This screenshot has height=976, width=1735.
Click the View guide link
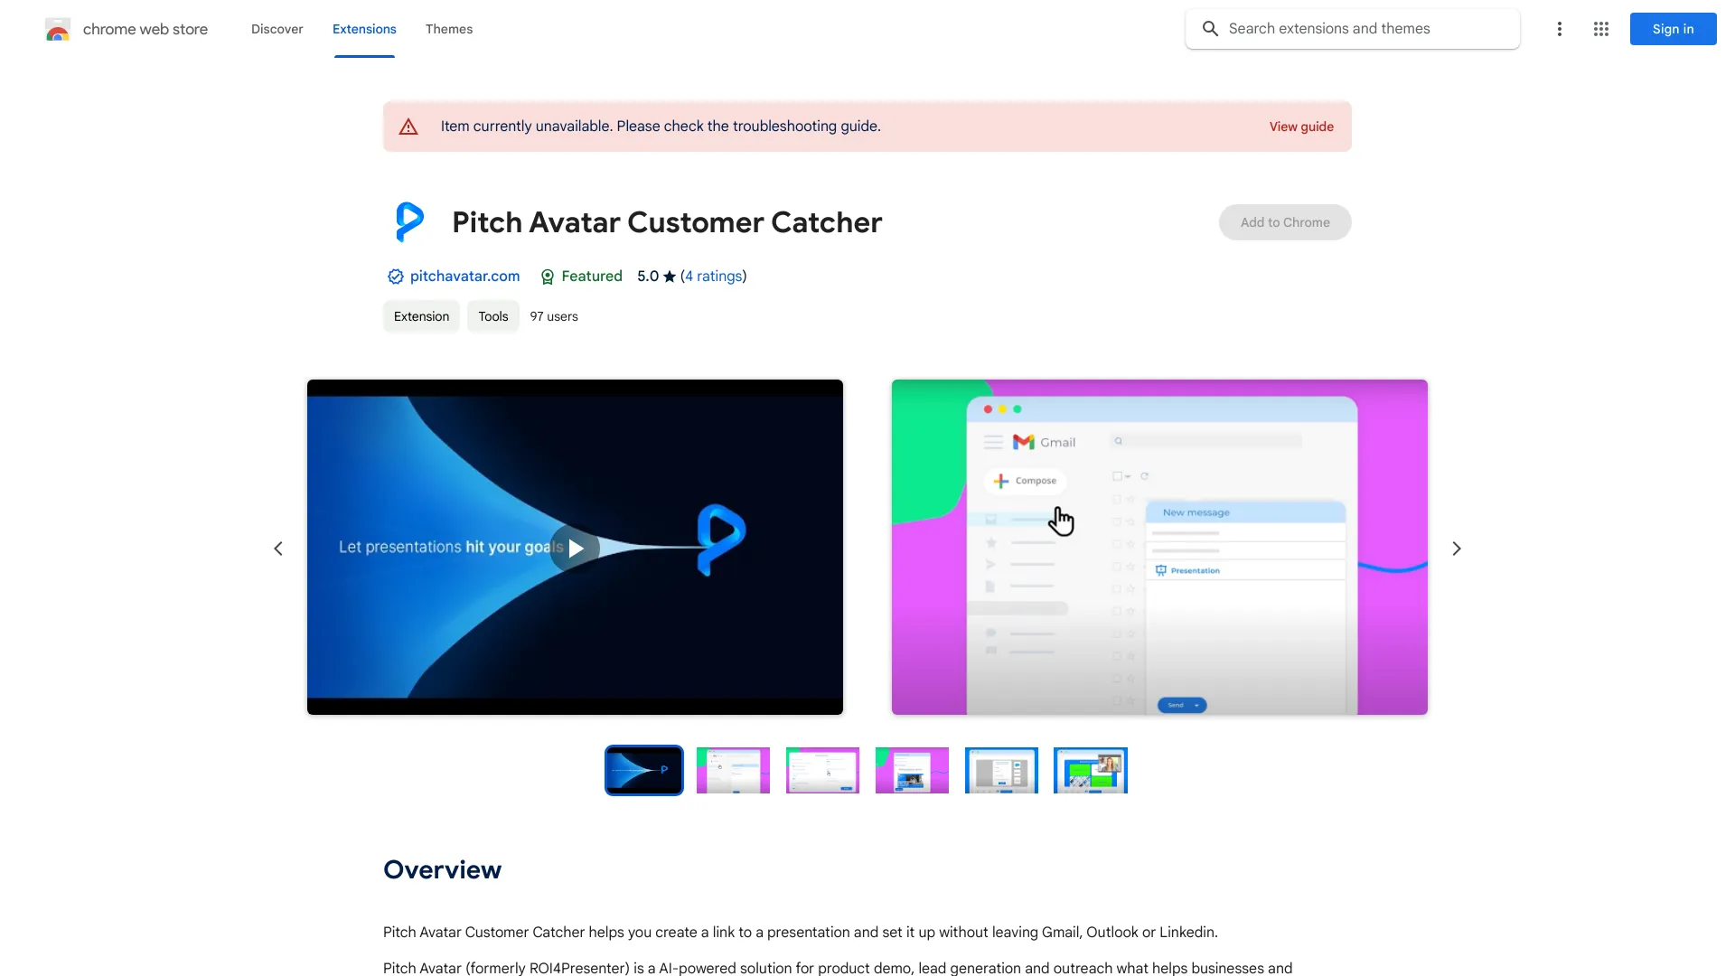click(x=1301, y=125)
